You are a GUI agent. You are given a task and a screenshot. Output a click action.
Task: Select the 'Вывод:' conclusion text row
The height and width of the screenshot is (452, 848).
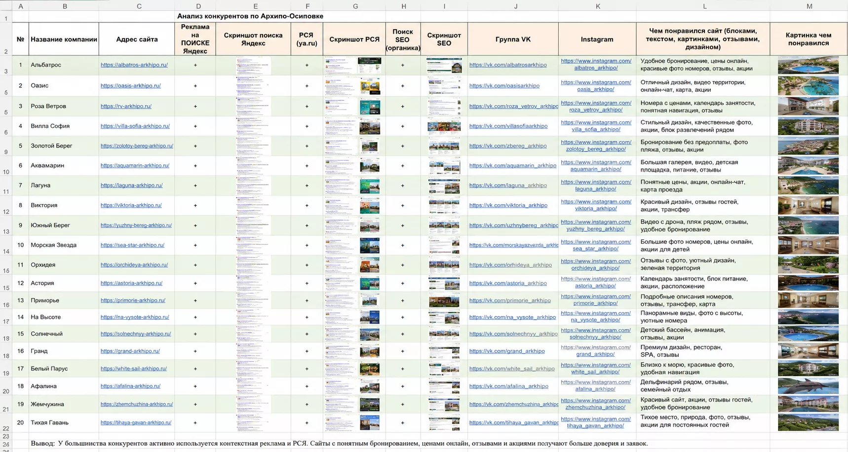(x=339, y=444)
